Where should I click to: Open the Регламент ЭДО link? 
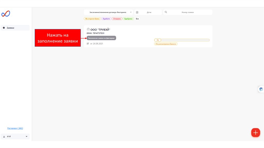click(15, 128)
